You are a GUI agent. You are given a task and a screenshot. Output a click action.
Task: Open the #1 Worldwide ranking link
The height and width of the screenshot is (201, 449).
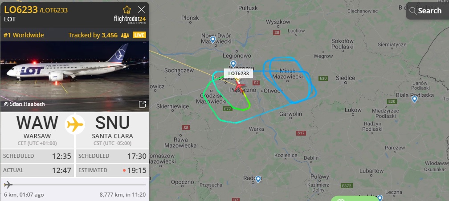pos(24,35)
